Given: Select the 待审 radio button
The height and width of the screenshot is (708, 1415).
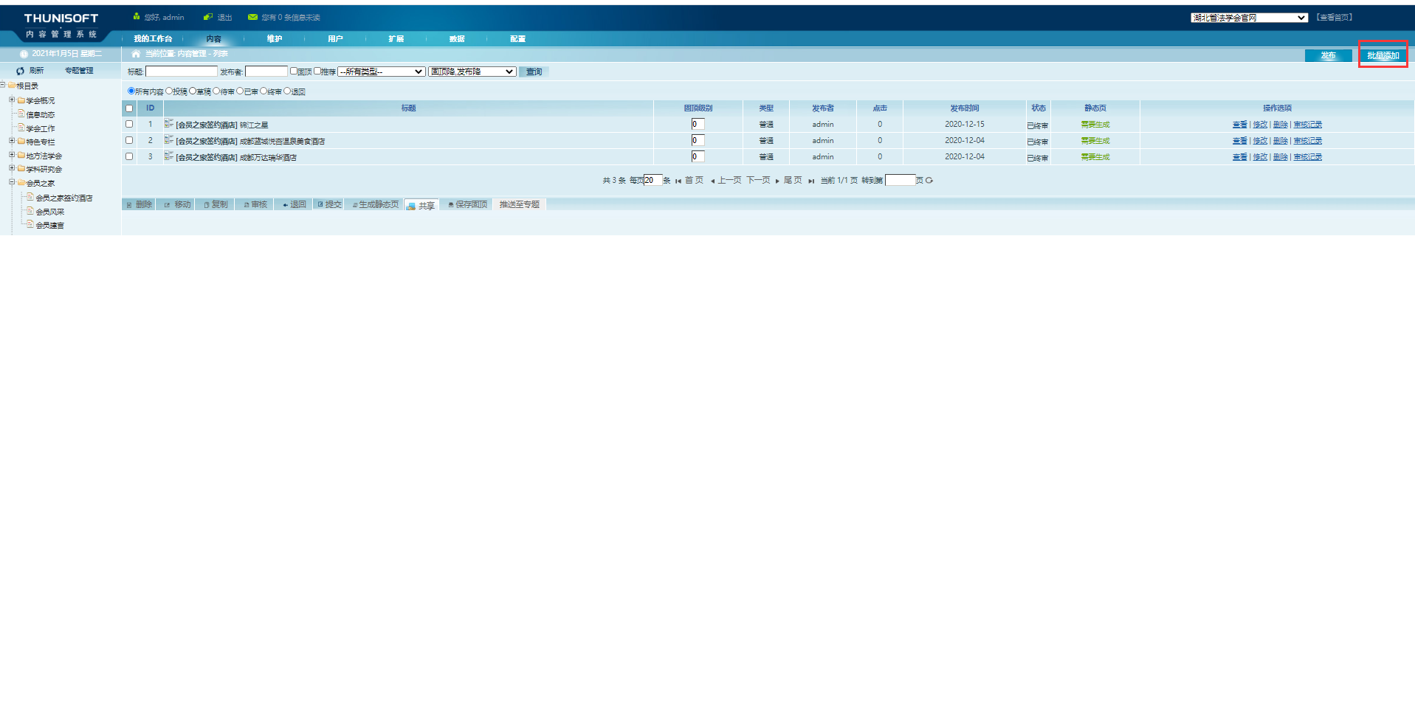Looking at the screenshot, I should coord(216,91).
